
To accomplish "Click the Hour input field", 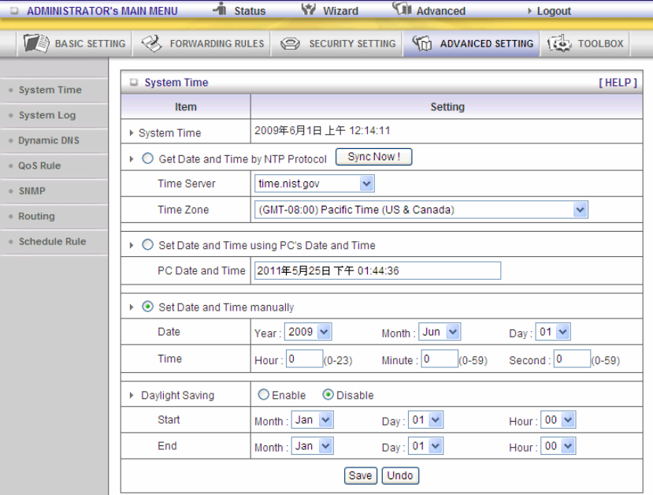I will (303, 359).
